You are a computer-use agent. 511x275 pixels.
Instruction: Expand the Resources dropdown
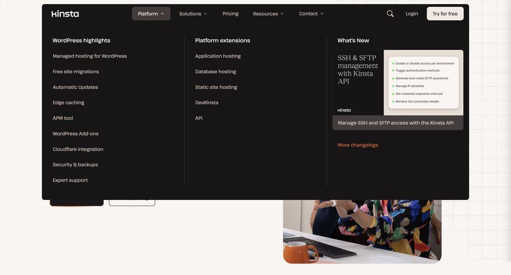268,14
